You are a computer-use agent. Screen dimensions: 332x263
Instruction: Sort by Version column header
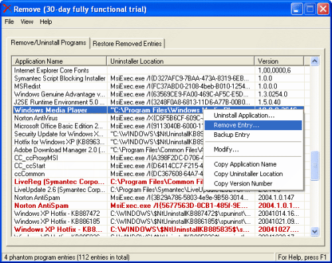pyautogui.click(x=279, y=61)
